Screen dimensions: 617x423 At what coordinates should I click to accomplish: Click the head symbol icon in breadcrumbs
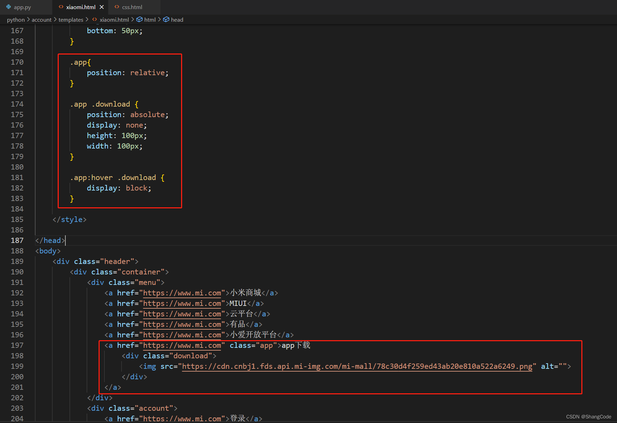tap(166, 20)
